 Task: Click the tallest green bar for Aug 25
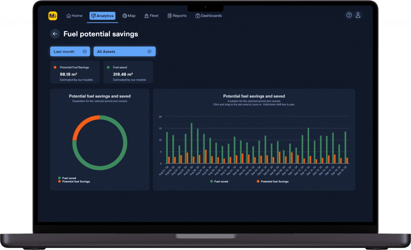coord(191,143)
